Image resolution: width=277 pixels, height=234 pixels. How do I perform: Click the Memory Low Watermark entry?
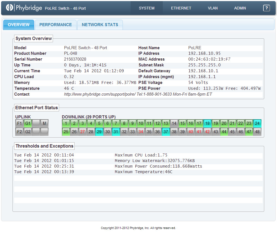(155, 161)
